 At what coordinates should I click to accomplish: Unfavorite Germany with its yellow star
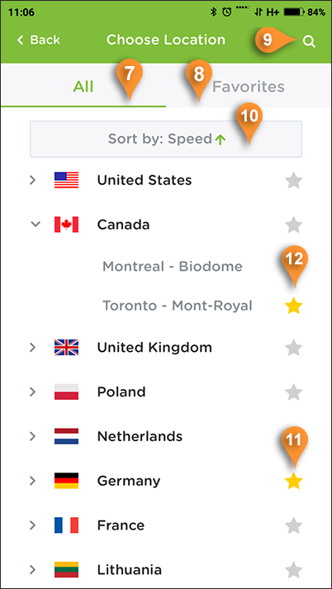pos(294,482)
